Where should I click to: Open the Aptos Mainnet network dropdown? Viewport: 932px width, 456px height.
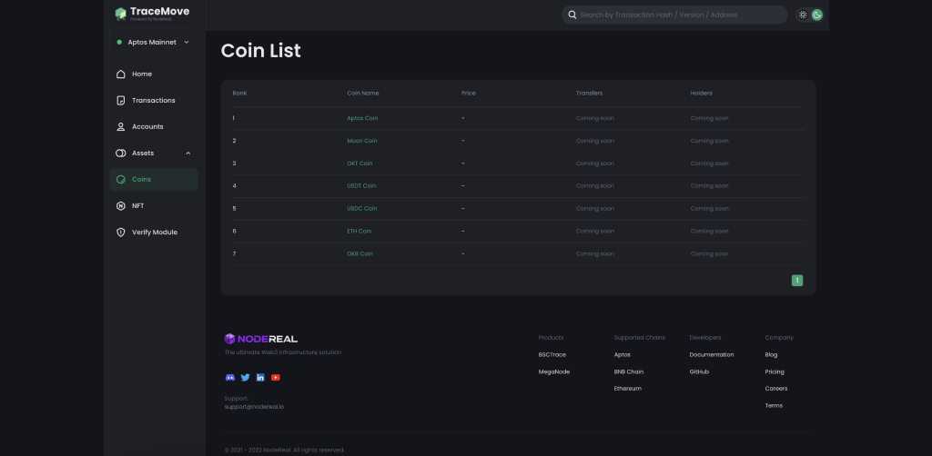[154, 42]
